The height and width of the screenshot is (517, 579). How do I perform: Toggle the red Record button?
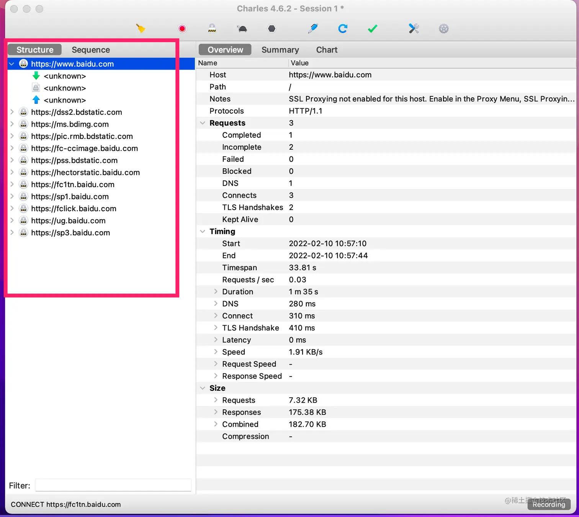coord(182,29)
